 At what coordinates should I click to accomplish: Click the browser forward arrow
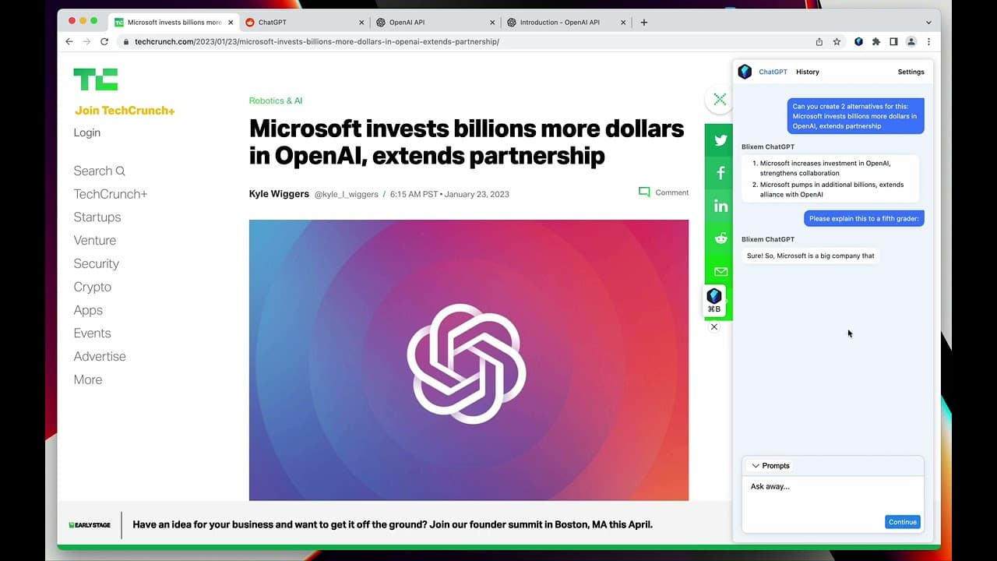tap(86, 41)
